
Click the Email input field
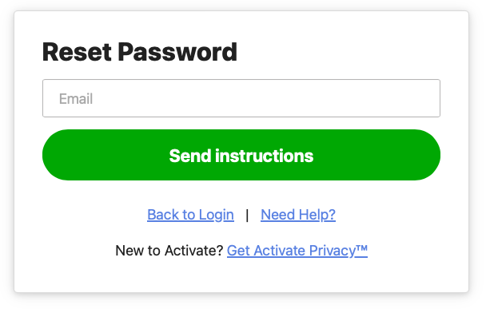point(241,98)
